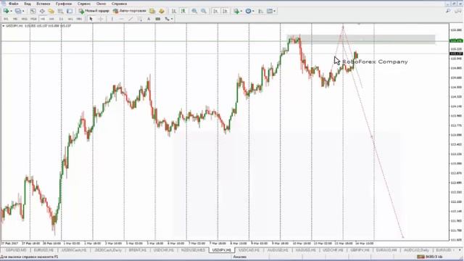Click the search magnifier icon
The height and width of the screenshot is (261, 464).
pyautogui.click(x=448, y=11)
